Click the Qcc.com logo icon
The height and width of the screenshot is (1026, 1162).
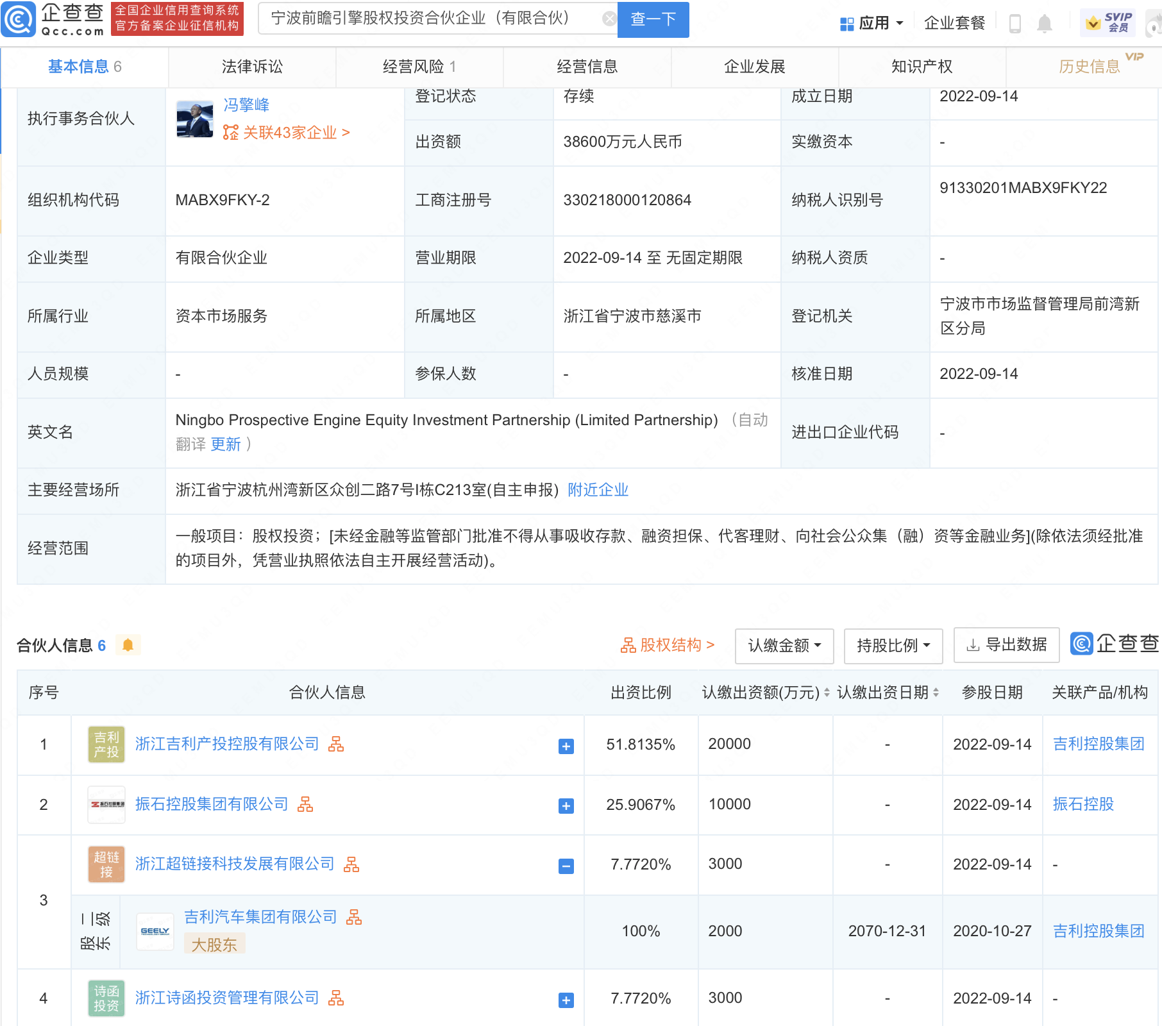pos(19,19)
